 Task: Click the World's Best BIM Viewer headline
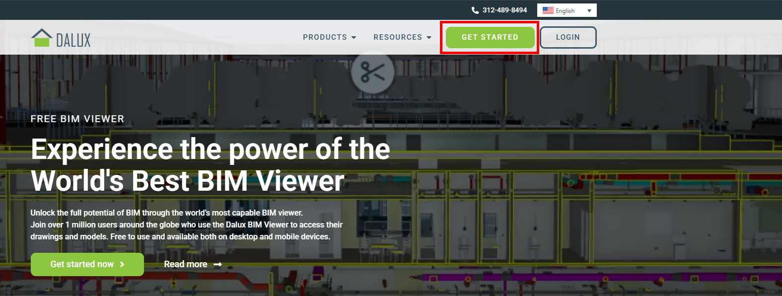click(x=188, y=181)
